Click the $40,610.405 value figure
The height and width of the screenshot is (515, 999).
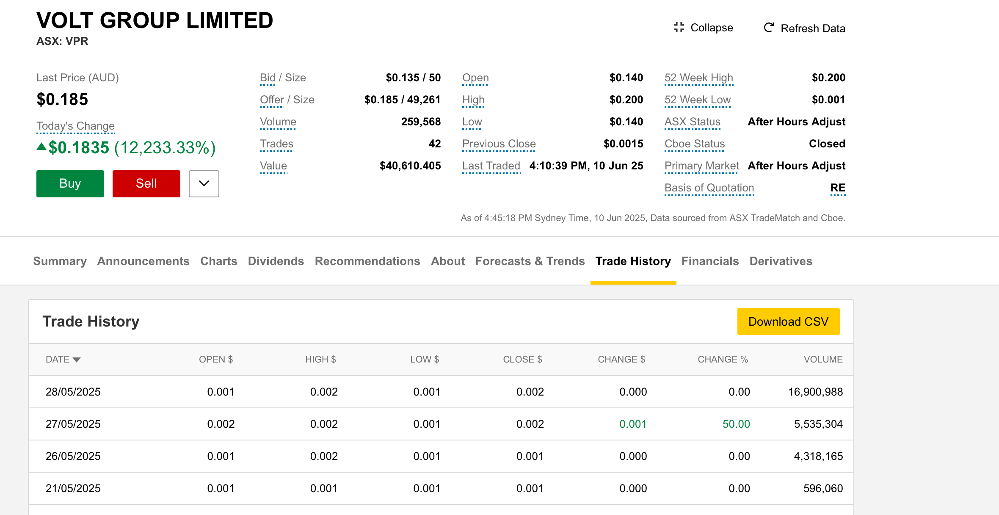tap(410, 166)
